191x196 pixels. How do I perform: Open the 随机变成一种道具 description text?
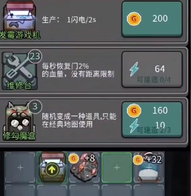[79, 120]
